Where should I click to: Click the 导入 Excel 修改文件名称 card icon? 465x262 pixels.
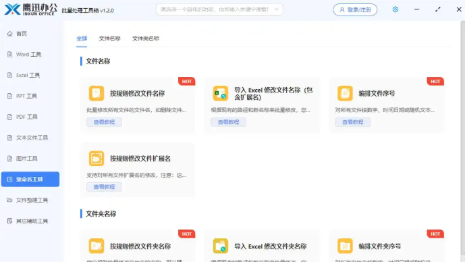click(x=220, y=93)
